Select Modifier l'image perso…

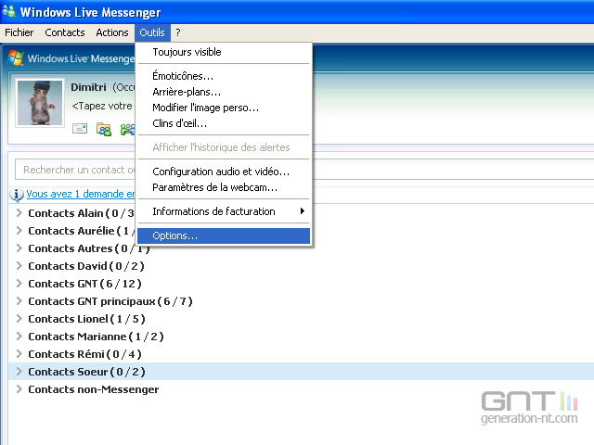pyautogui.click(x=224, y=108)
